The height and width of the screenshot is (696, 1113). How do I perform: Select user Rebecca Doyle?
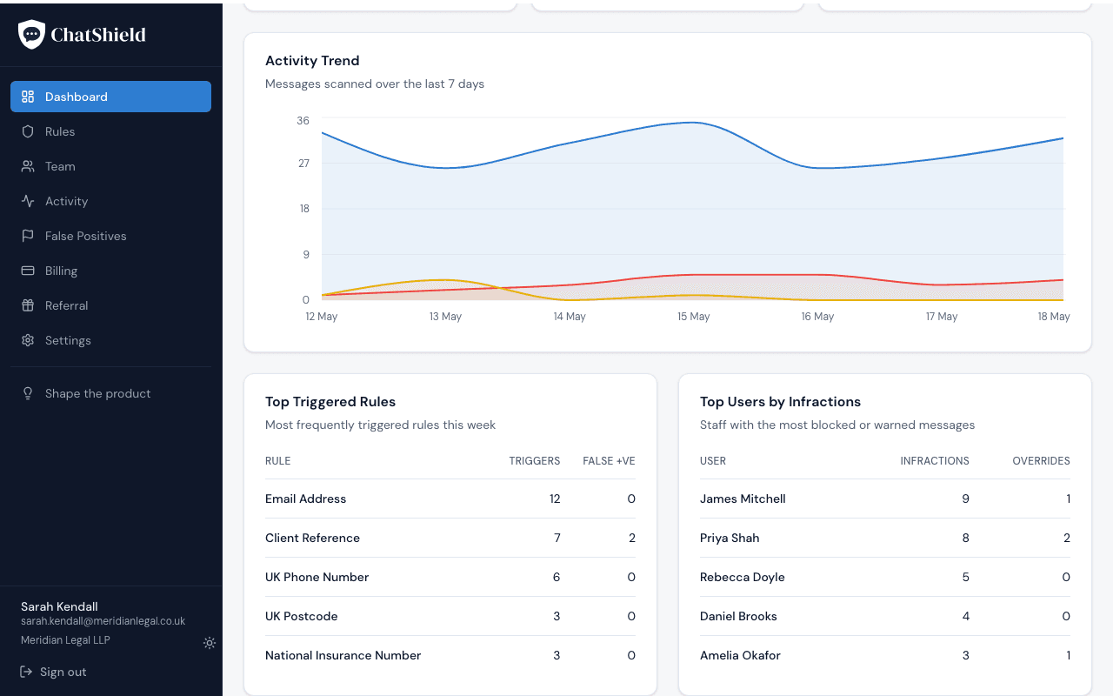[x=885, y=577]
